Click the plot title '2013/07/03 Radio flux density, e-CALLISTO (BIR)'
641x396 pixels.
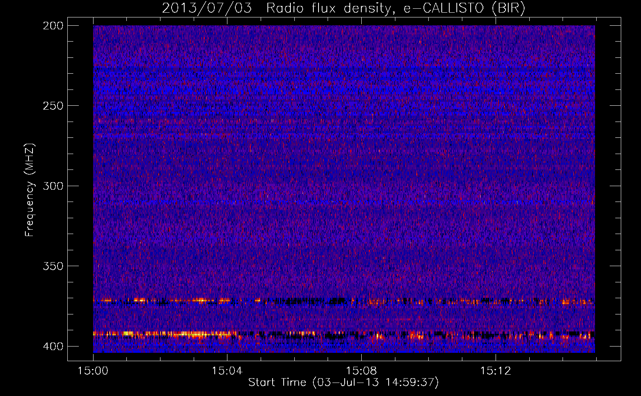pyautogui.click(x=343, y=8)
